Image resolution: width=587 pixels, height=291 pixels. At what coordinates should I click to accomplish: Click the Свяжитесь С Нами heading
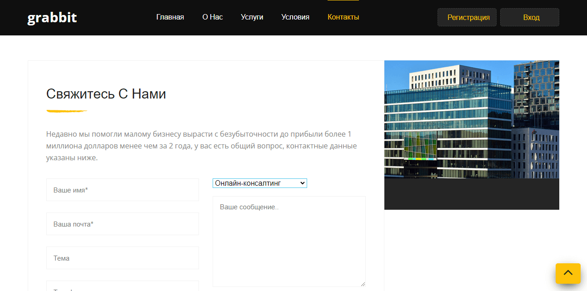(106, 94)
